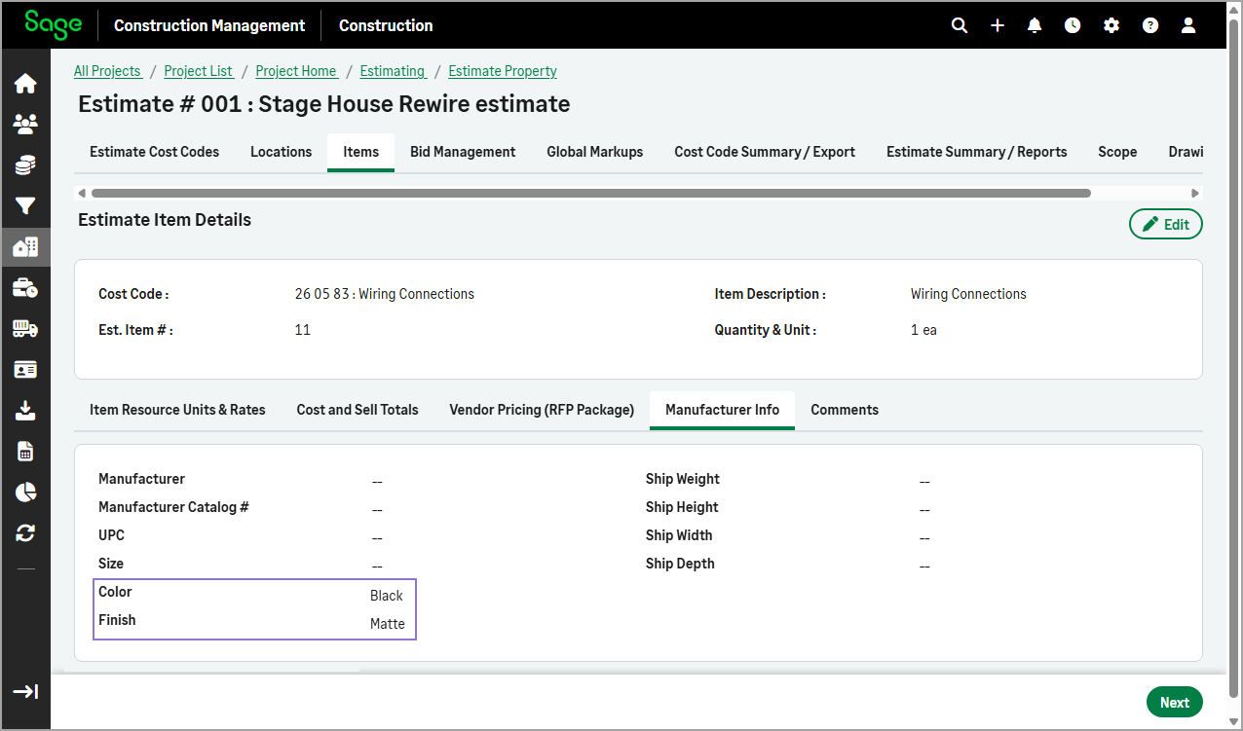The image size is (1243, 731).
Task: Click the user profile icon
Action: 1188,25
